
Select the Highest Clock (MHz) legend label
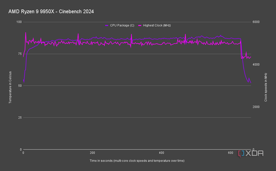coord(157,26)
